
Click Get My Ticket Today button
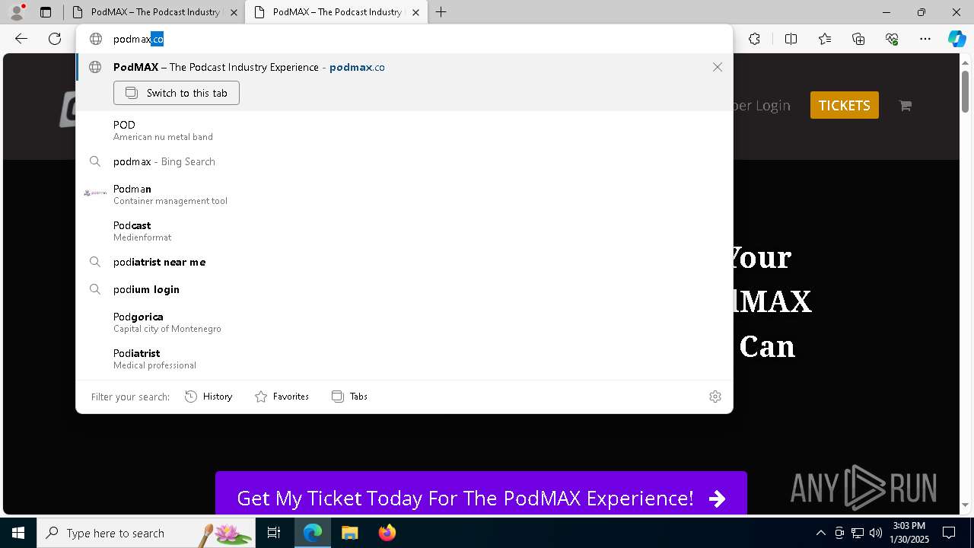(481, 498)
